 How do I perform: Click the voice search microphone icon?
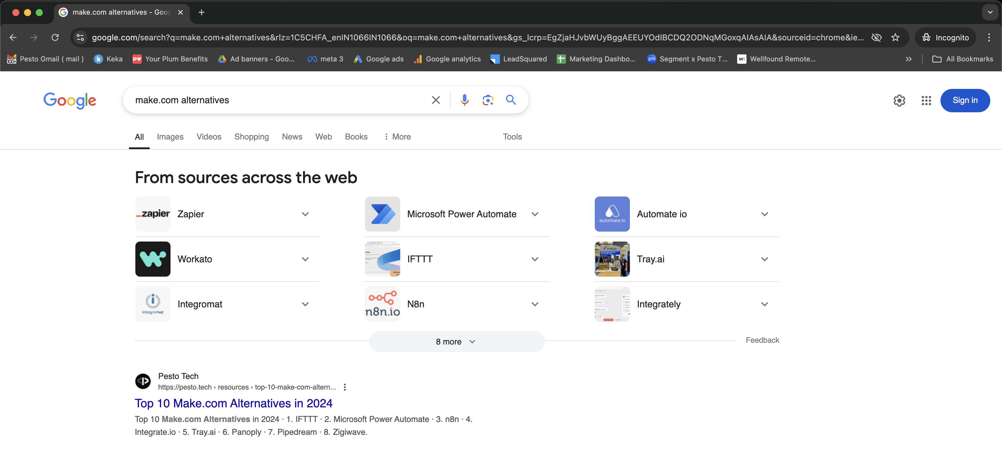tap(464, 100)
